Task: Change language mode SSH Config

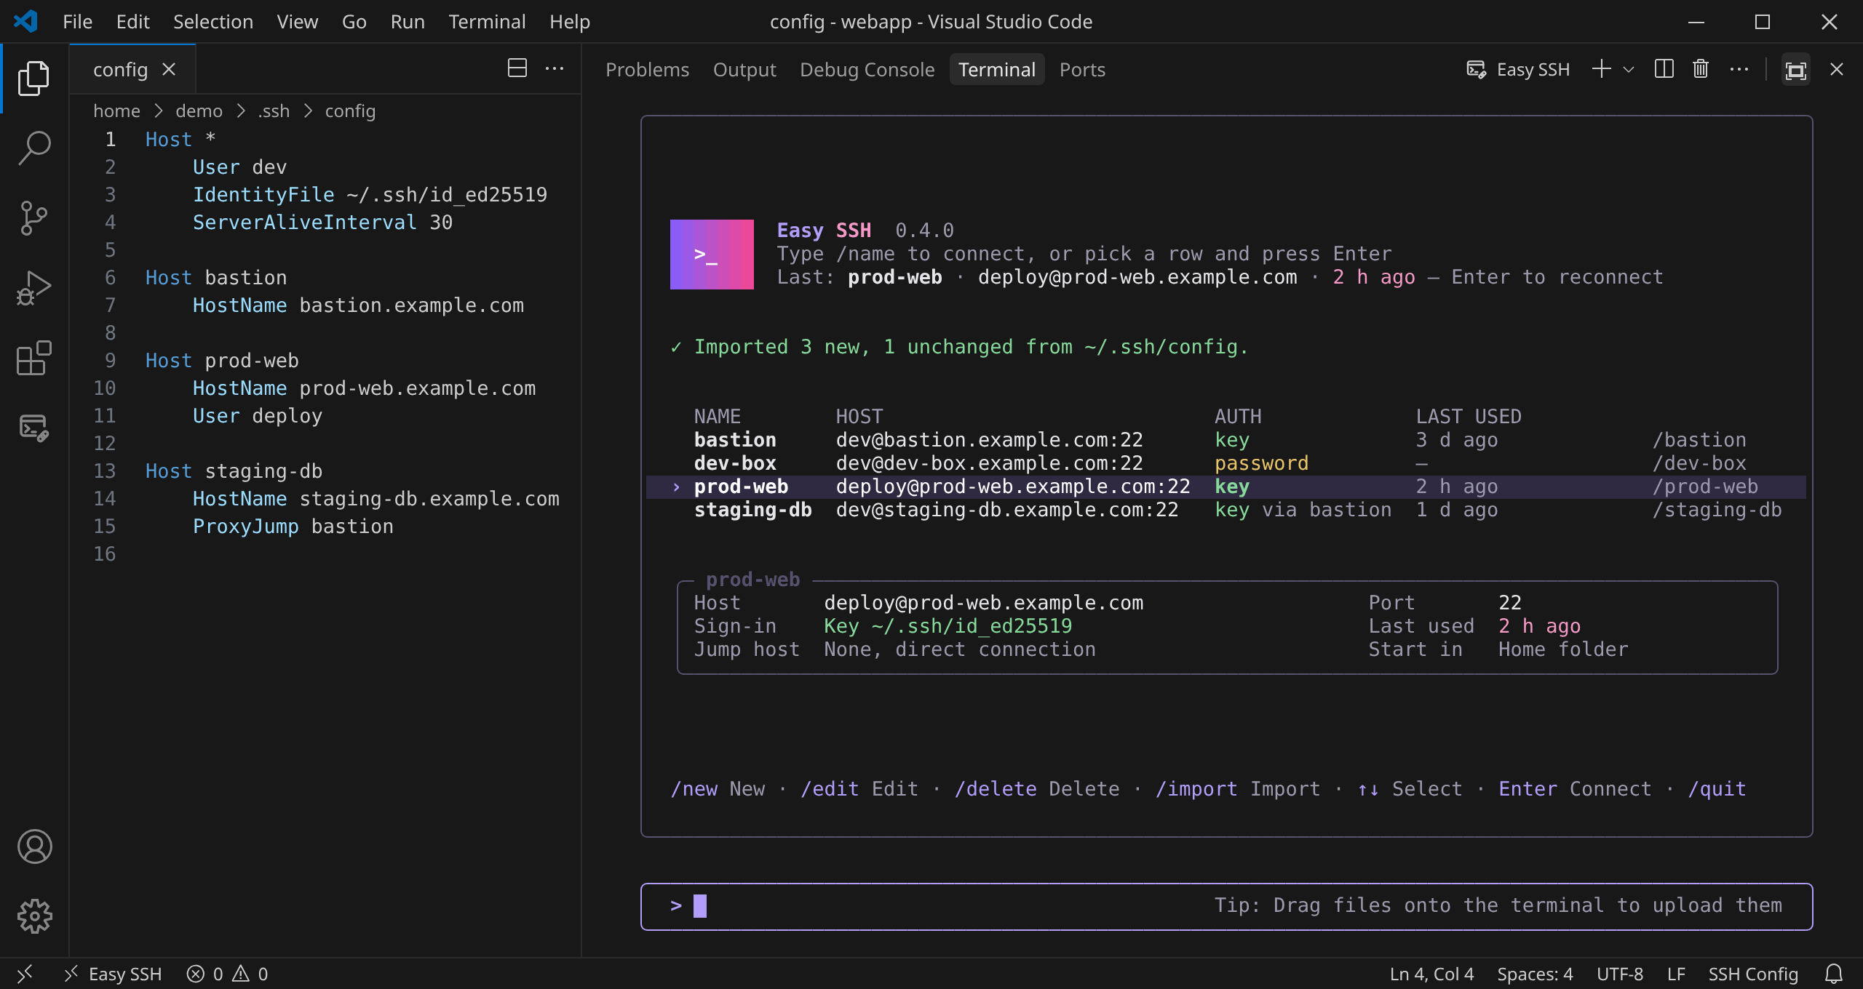Action: click(x=1753, y=974)
